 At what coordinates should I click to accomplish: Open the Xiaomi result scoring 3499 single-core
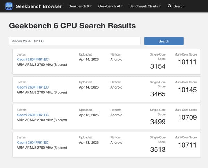(x=33, y=115)
